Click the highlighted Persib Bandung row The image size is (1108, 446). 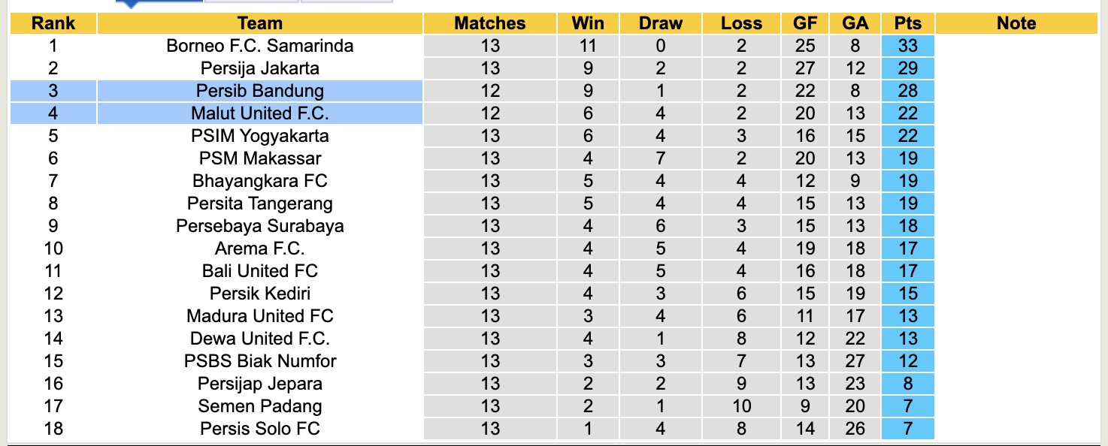point(259,91)
